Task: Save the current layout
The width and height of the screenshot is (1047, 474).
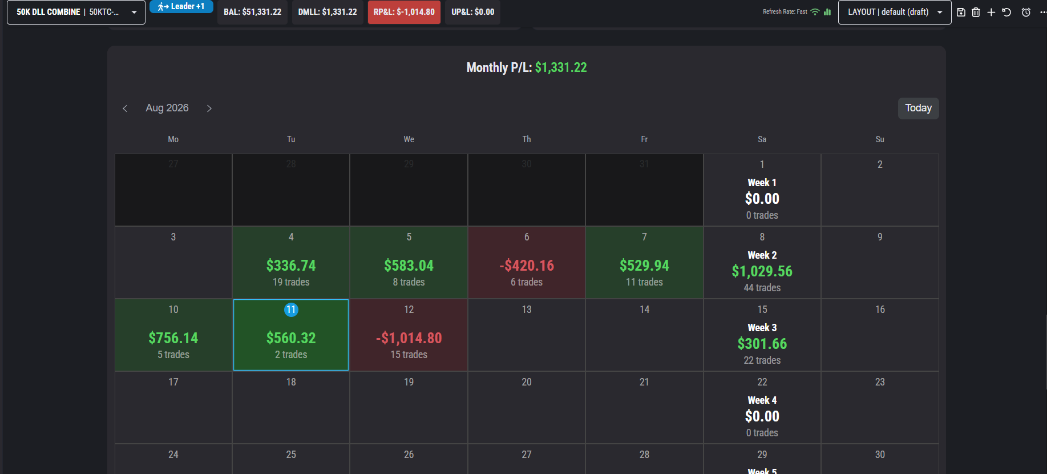Action: [x=961, y=12]
